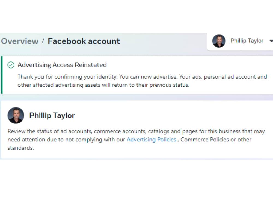The image size is (273, 204).
Task: Open the Advertising Policies link
Action: point(152,140)
